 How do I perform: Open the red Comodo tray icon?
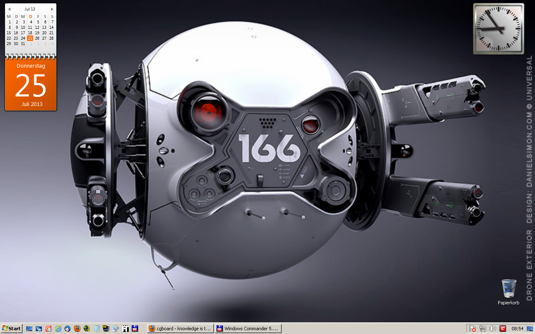[x=503, y=329]
